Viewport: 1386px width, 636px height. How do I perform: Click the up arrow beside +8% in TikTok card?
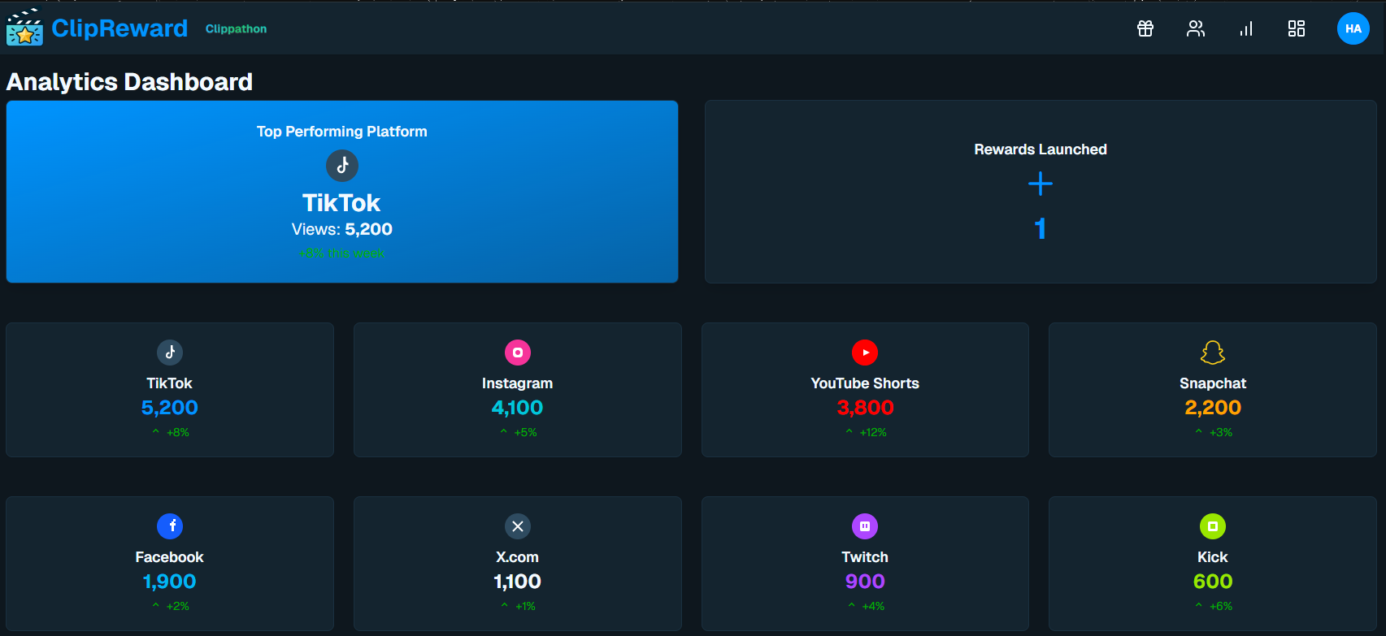pos(155,432)
